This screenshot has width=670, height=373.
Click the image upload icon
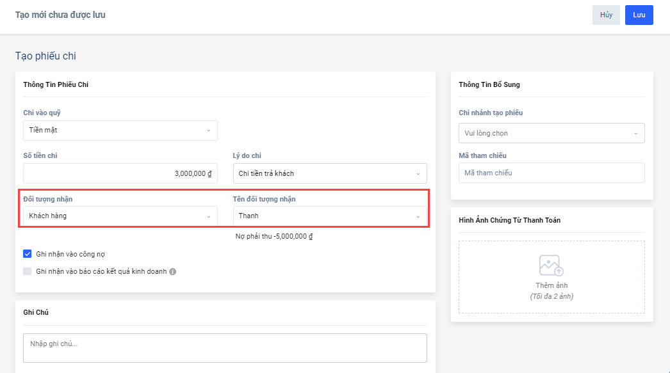[551, 266]
